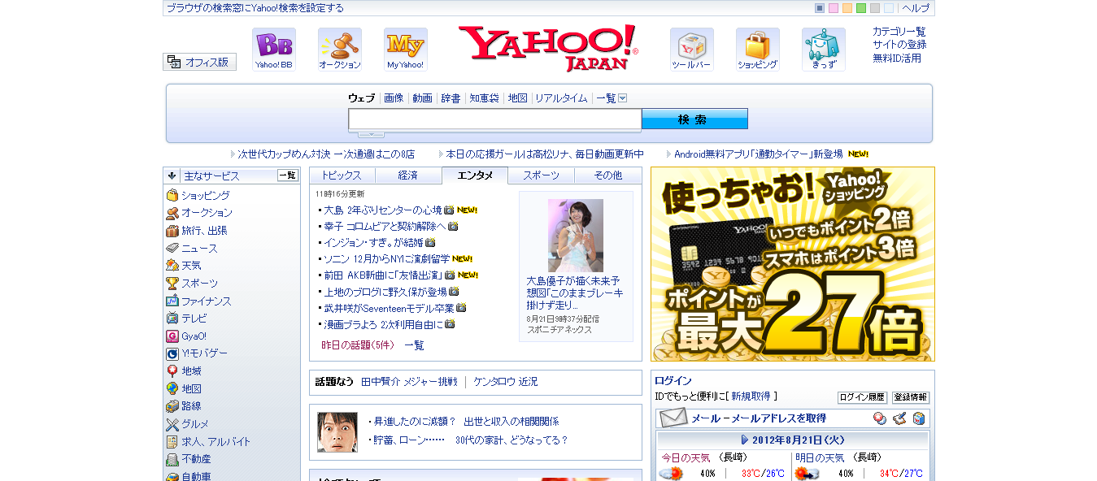The image size is (1097, 481).
Task: Click the Yahoo! Japan logo
Action: (548, 48)
